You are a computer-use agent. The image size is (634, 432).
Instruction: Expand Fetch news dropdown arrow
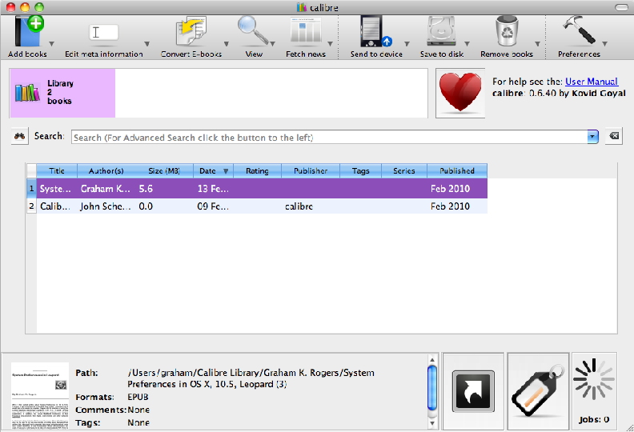click(x=330, y=44)
